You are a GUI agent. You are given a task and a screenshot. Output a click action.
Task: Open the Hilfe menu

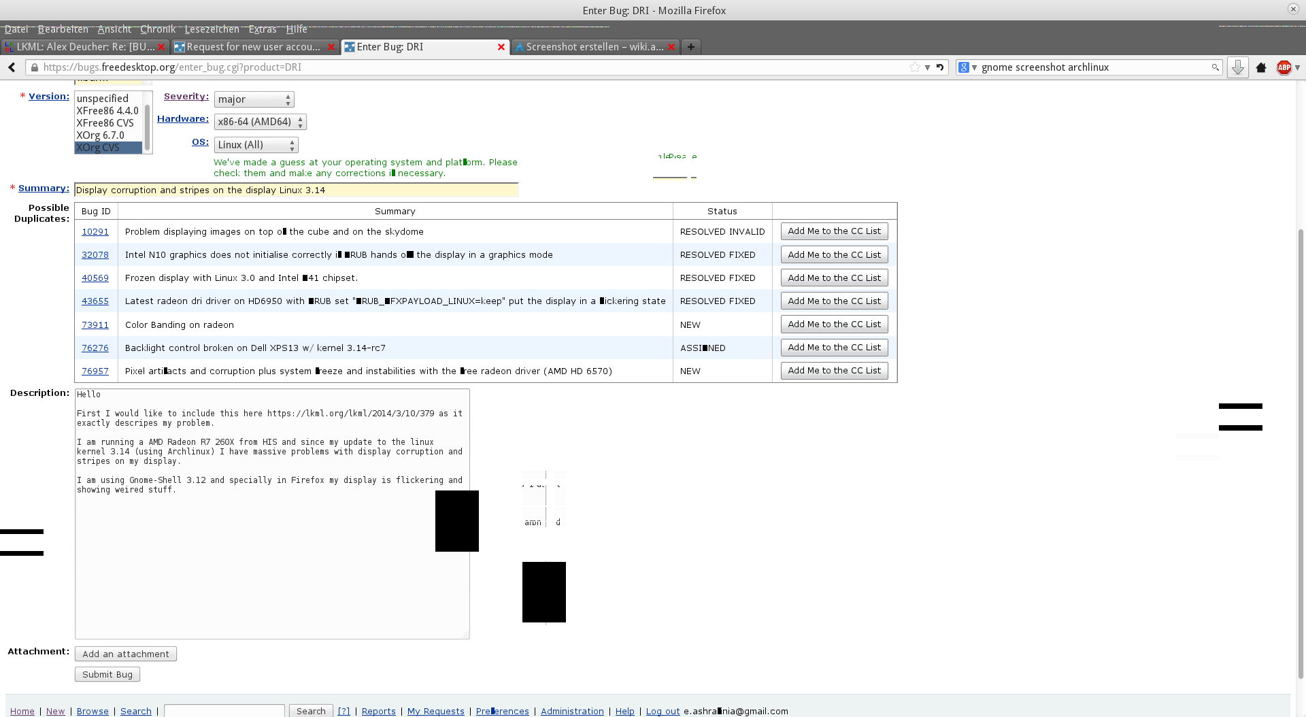coord(297,29)
